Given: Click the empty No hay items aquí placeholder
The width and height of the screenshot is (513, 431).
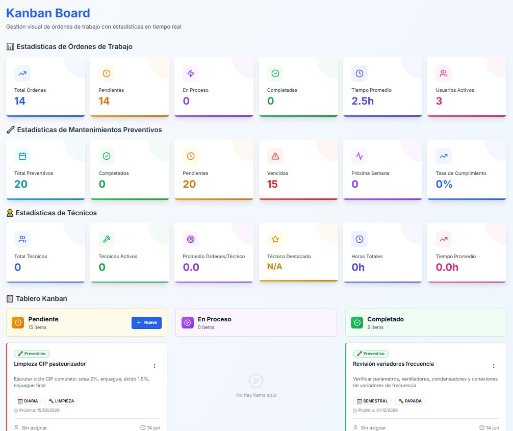Looking at the screenshot, I should (256, 386).
